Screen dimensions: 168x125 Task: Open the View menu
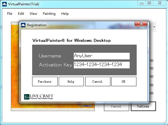[34, 14]
